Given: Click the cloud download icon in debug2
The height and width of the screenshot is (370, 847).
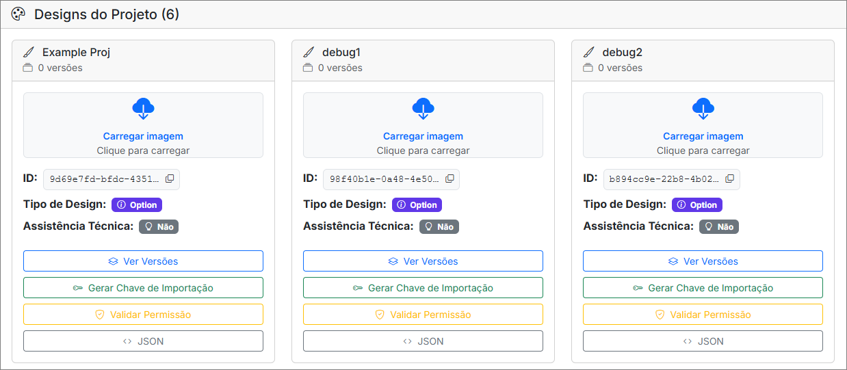Looking at the screenshot, I should (x=703, y=109).
